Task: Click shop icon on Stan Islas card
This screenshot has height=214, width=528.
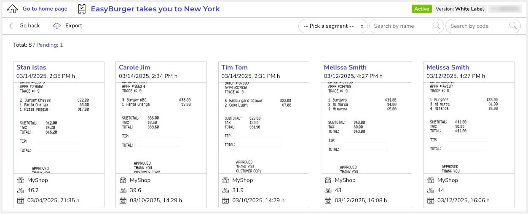Action: (x=21, y=180)
